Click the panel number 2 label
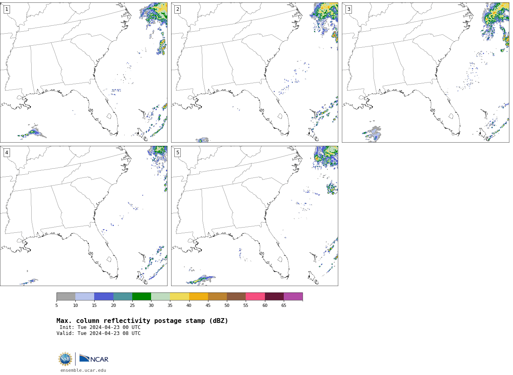513x375 pixels. 178,9
